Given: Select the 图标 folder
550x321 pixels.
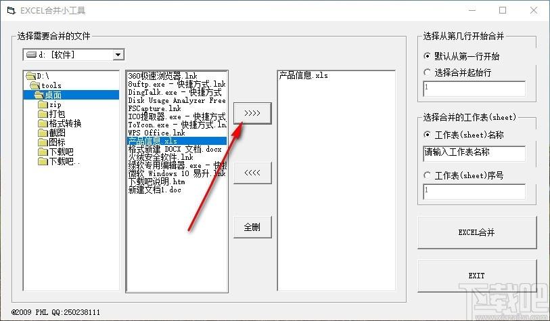Looking at the screenshot, I should (51, 142).
